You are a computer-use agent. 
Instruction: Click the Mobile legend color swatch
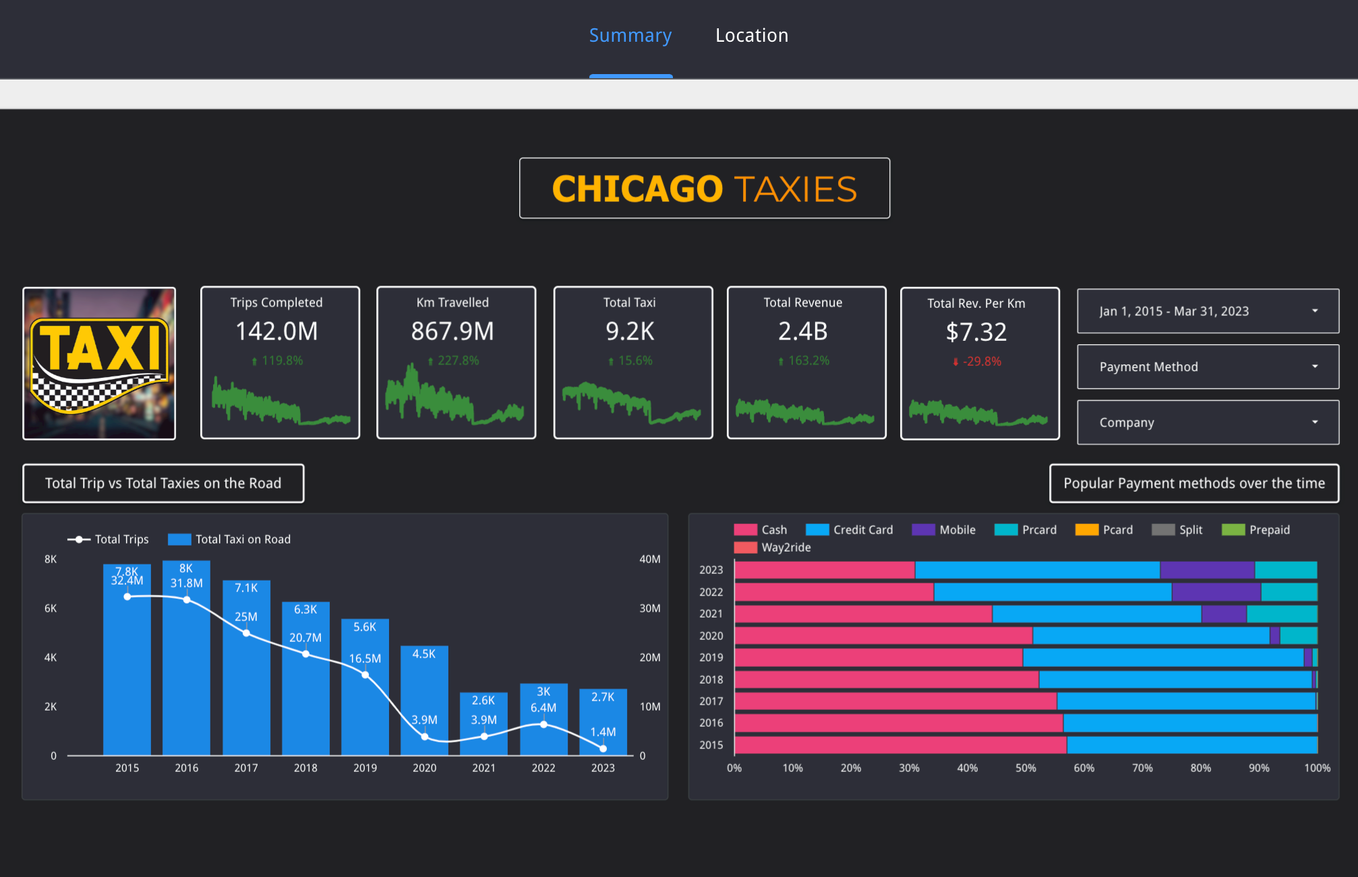pyautogui.click(x=924, y=530)
